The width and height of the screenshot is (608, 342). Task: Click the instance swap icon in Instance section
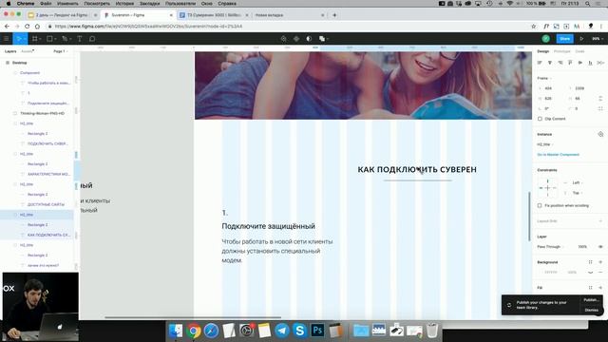(600, 134)
